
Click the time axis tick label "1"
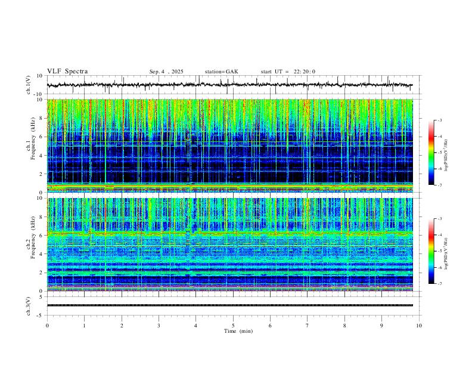tap(84, 326)
